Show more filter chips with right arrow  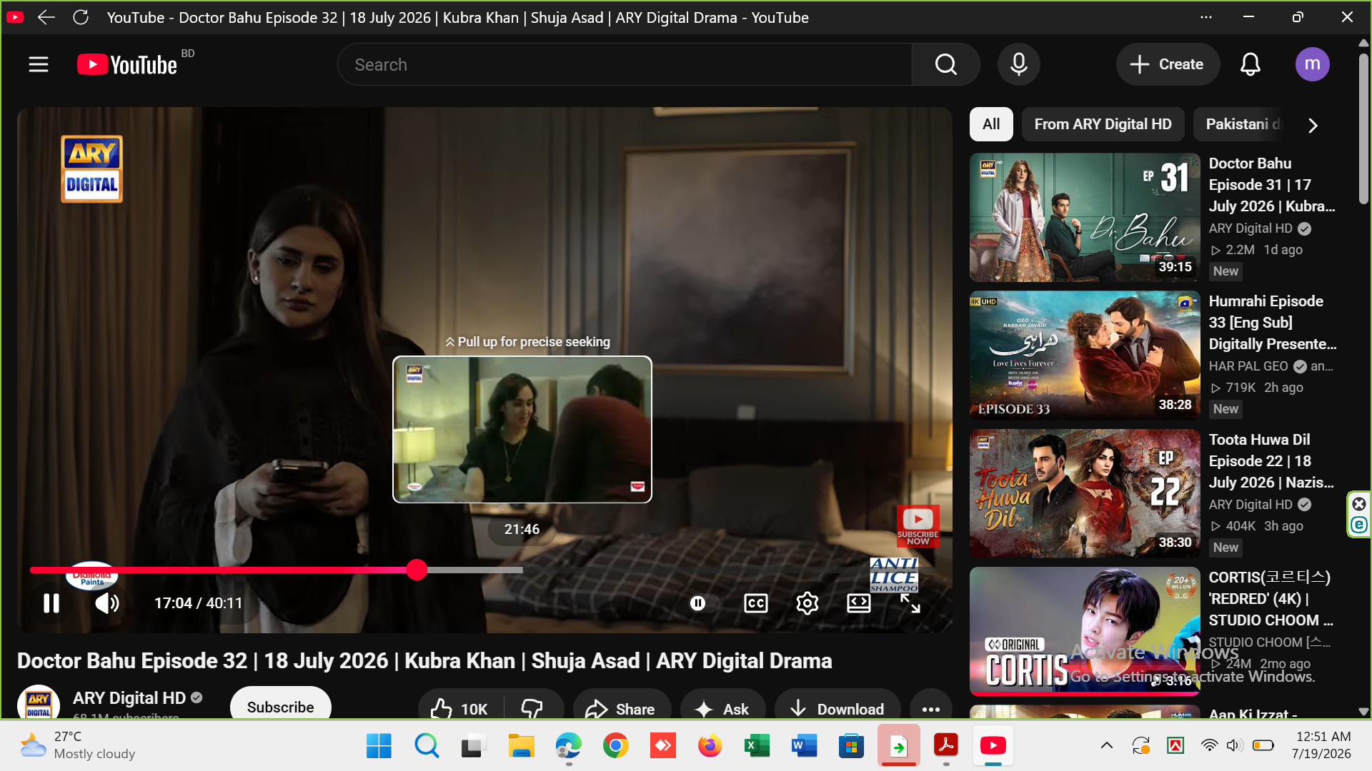1313,125
